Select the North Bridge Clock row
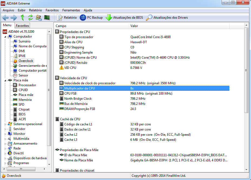Viewport: 251px width, 180px height. click(x=144, y=98)
